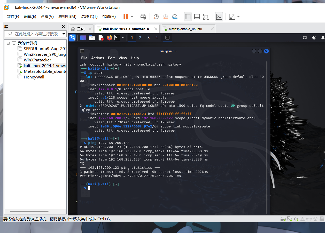The image size is (325, 233).
Task: Open the terminal File menu
Action: click(84, 58)
